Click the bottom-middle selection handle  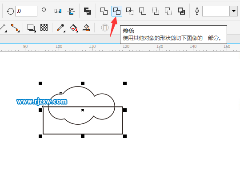(83, 136)
